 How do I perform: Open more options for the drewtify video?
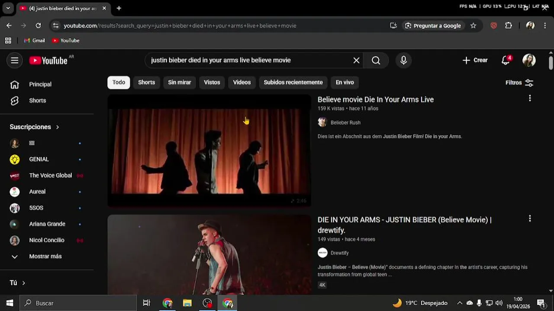point(530,219)
